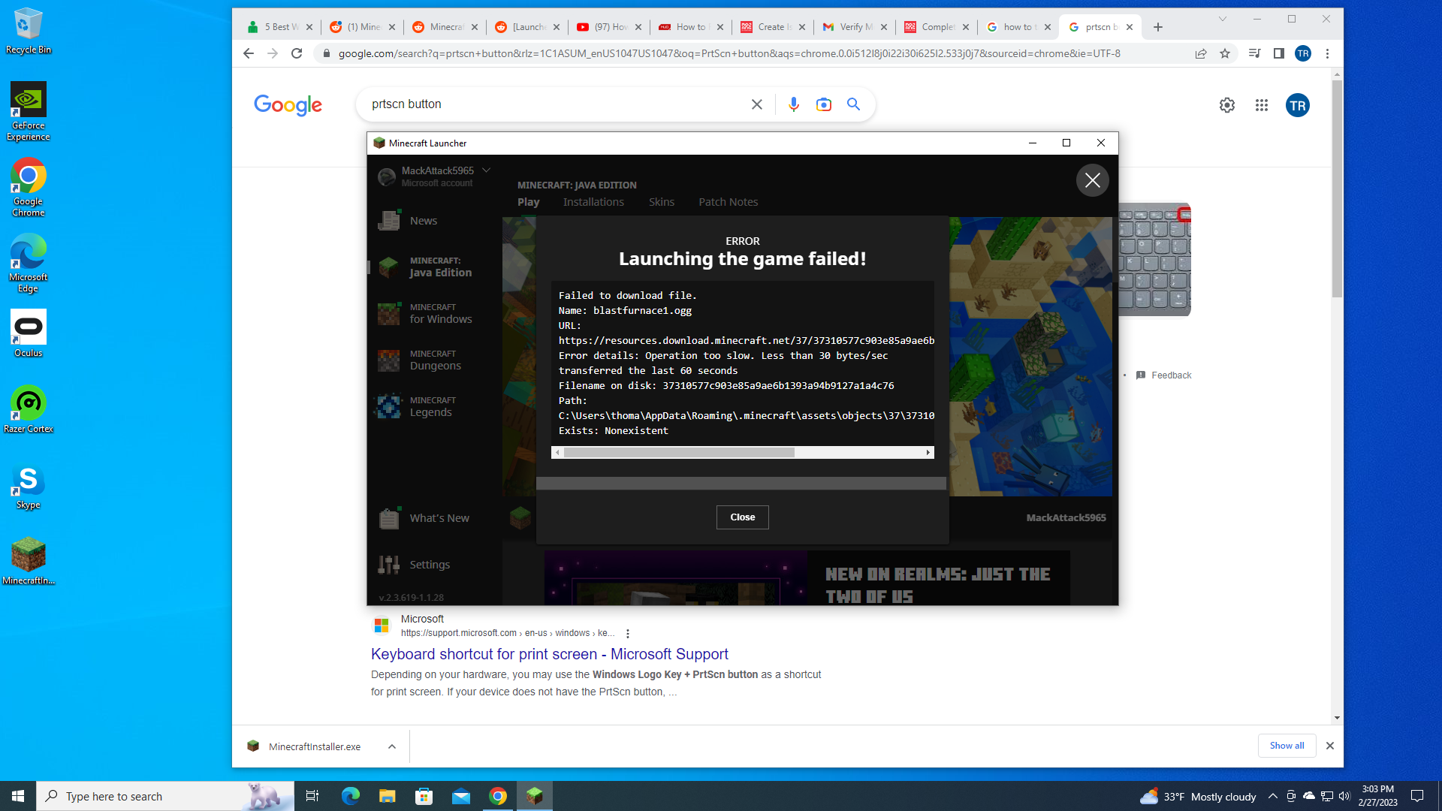Image resolution: width=1442 pixels, height=811 pixels.
Task: Click Close button in error dialog
Action: [742, 517]
